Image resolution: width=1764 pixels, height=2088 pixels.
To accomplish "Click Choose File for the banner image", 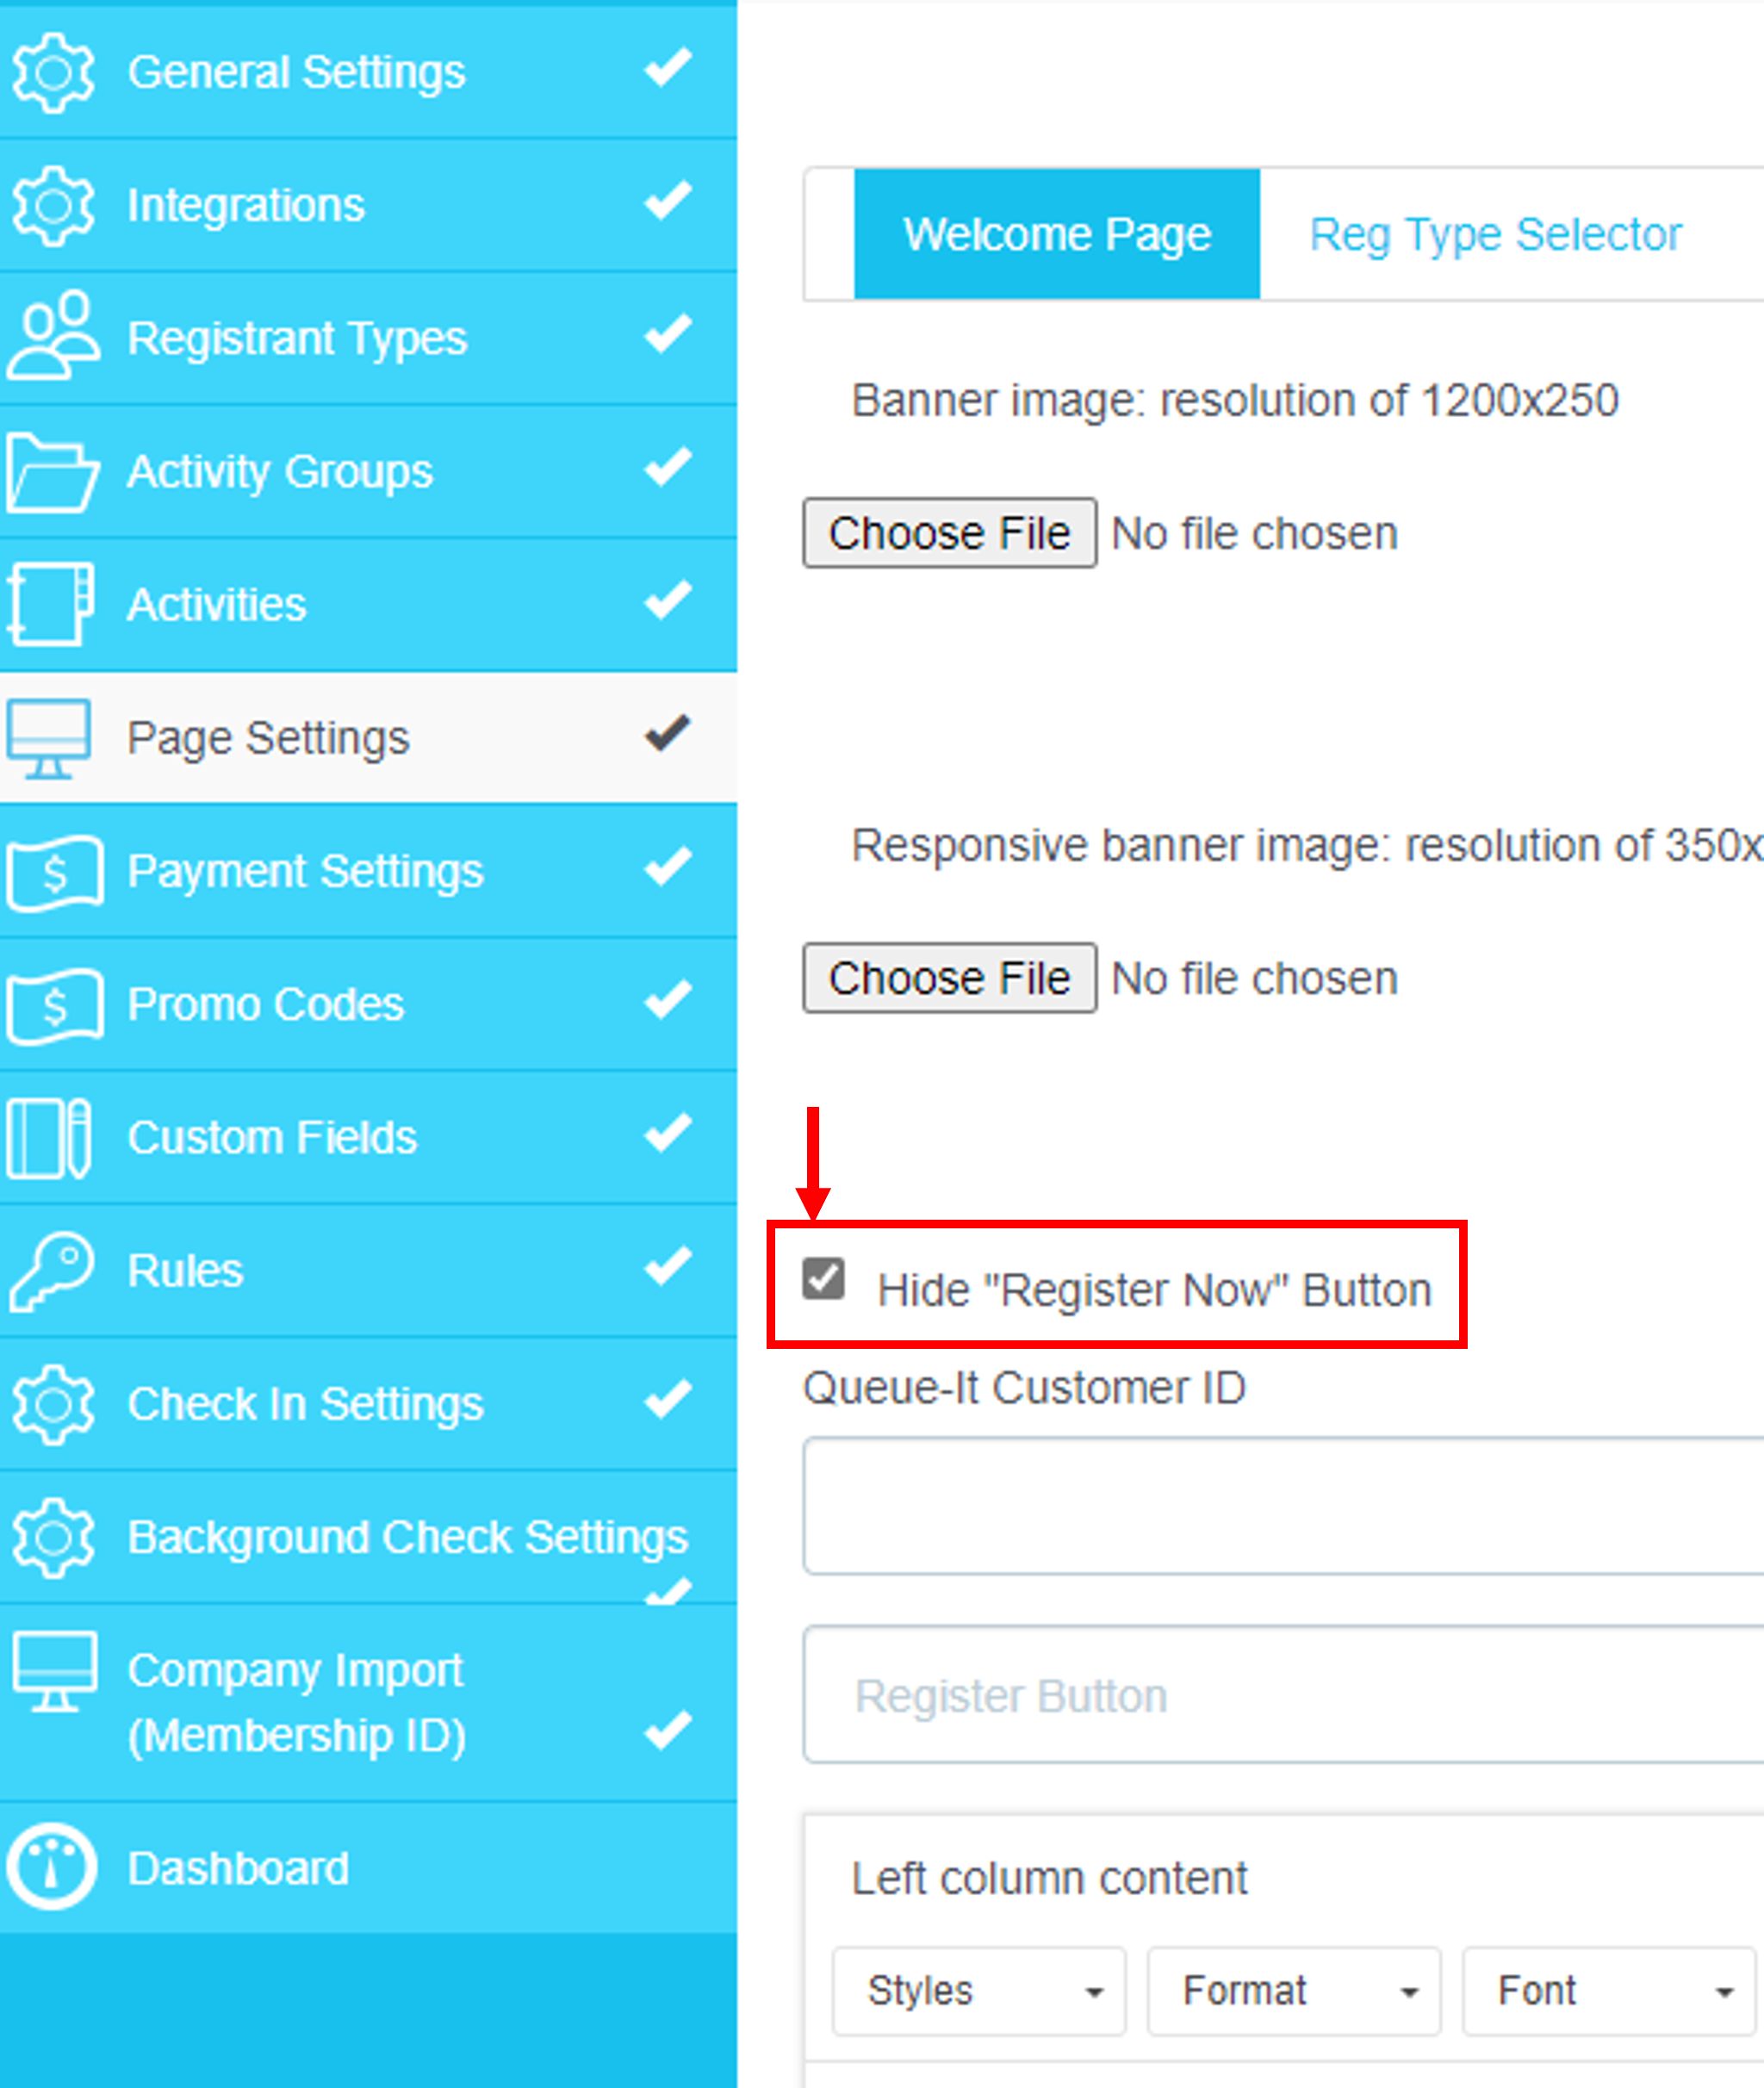I will 948,532.
